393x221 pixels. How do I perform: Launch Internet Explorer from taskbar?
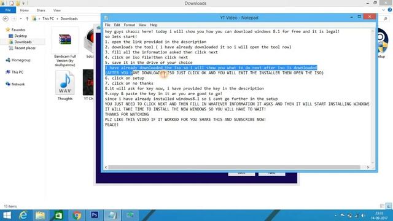(x=23, y=215)
